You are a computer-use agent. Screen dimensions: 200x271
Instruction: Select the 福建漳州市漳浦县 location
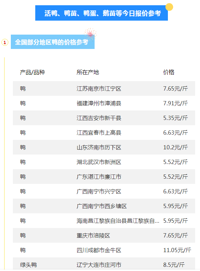click(99, 104)
